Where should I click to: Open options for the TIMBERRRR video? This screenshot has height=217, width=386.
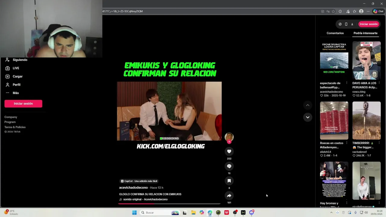[379, 143]
